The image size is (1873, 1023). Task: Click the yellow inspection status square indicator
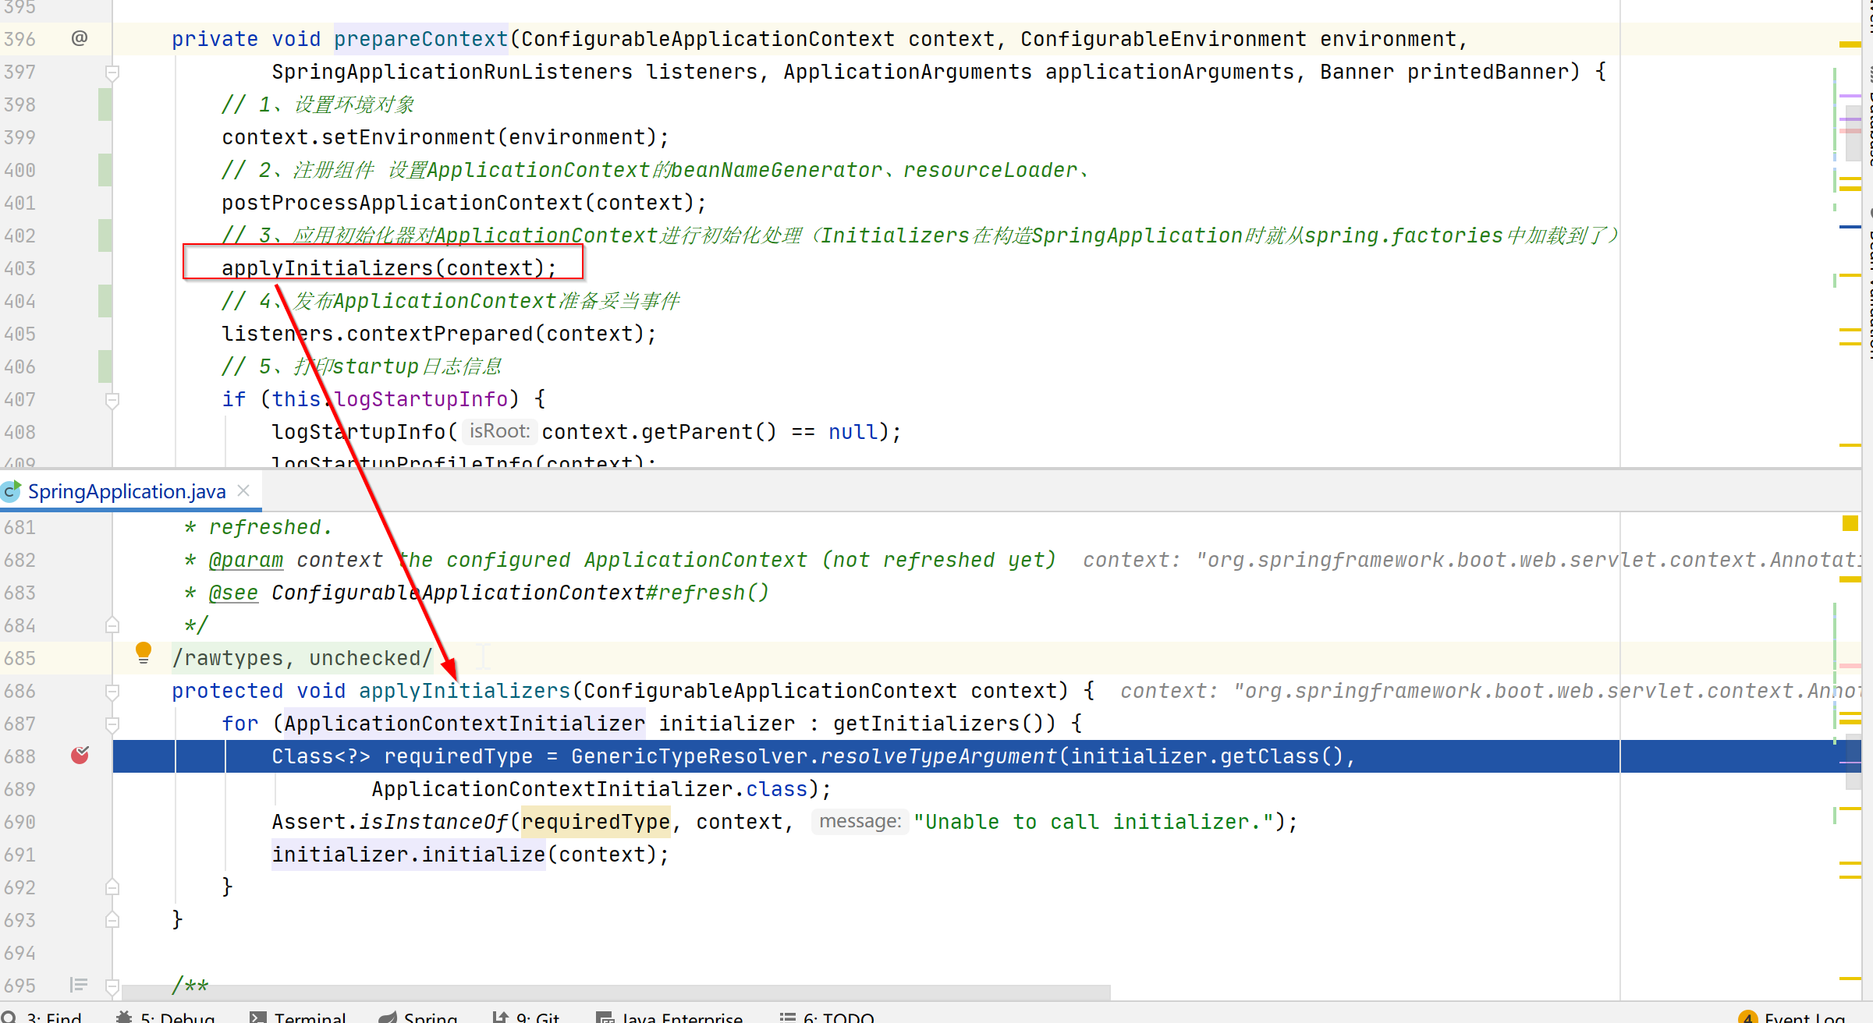pyautogui.click(x=1850, y=523)
